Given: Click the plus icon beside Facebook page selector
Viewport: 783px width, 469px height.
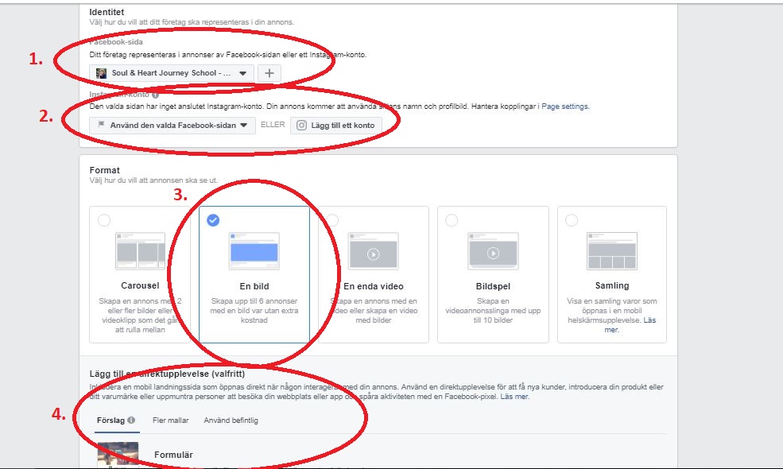Looking at the screenshot, I should [x=269, y=73].
